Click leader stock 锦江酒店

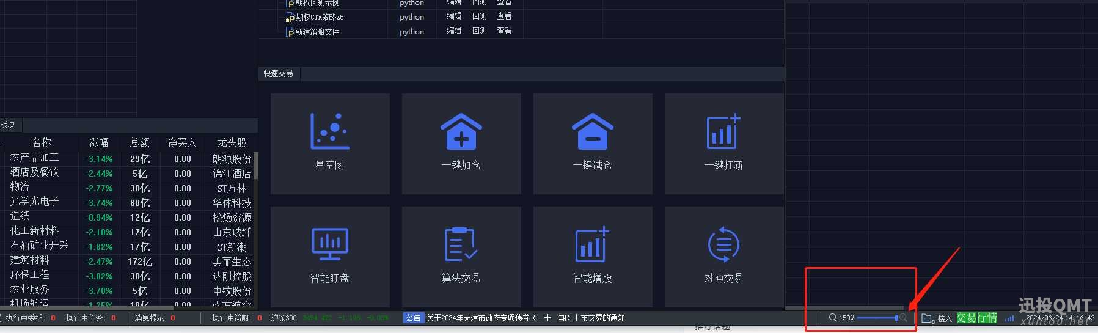232,174
